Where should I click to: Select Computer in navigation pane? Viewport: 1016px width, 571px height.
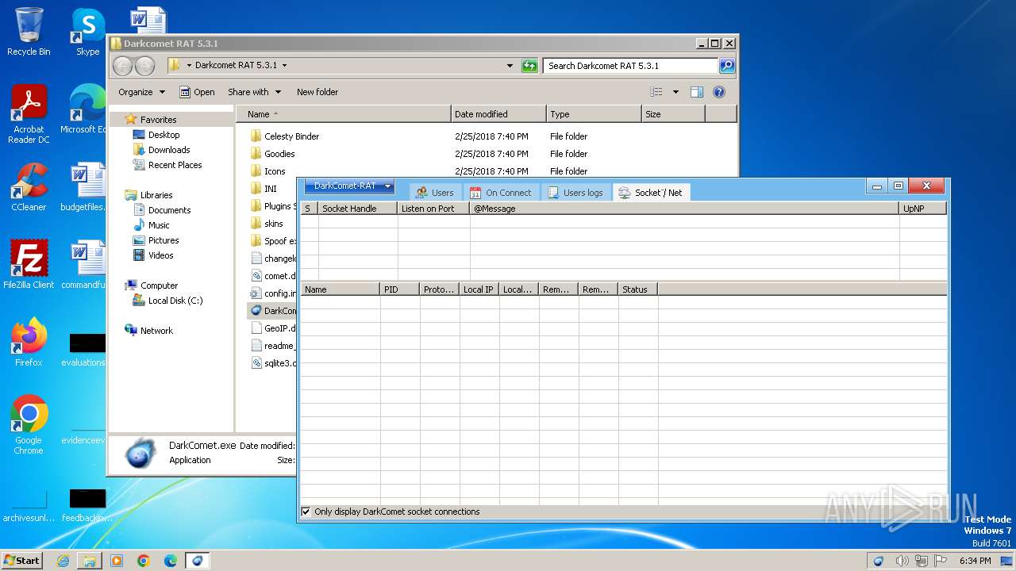click(159, 285)
